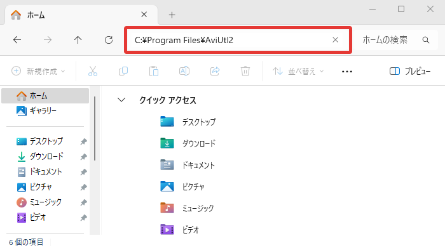Select the ミュージック folder in Quick Access
The height and width of the screenshot is (250, 445).
(x=187, y=208)
